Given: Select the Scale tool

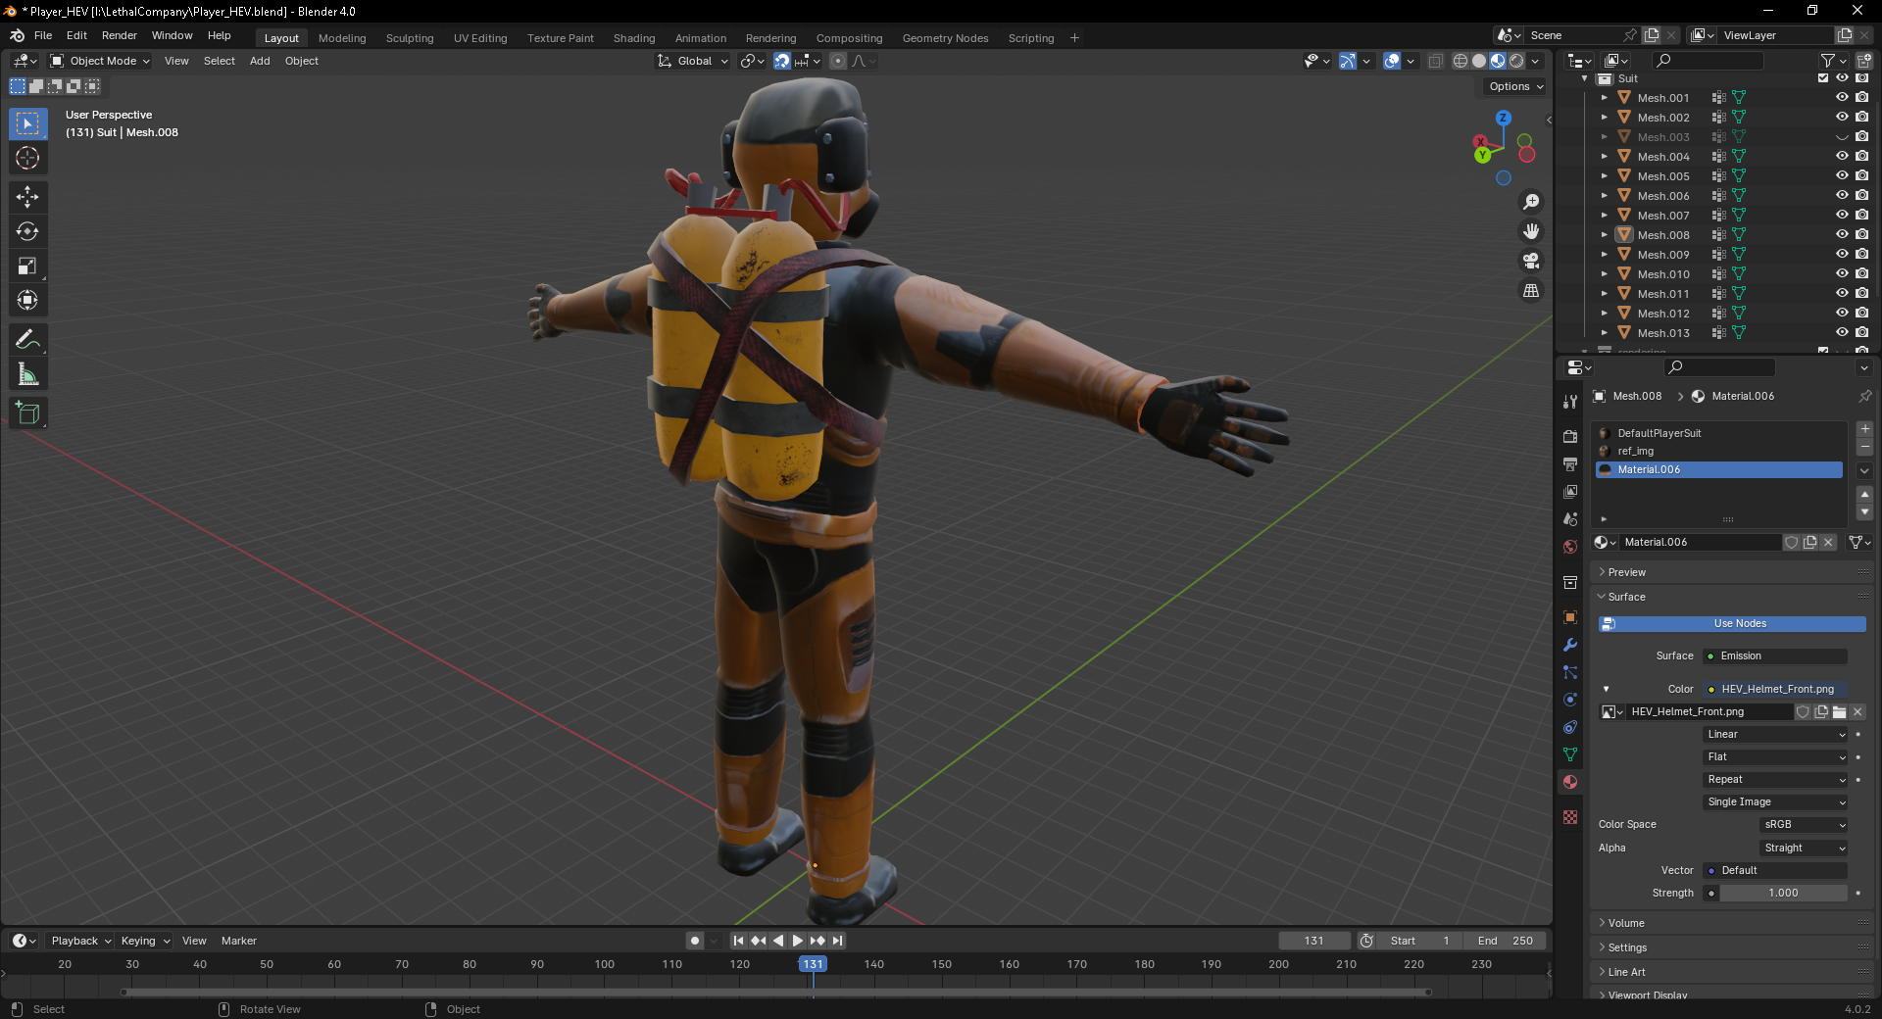Looking at the screenshot, I should 27,266.
